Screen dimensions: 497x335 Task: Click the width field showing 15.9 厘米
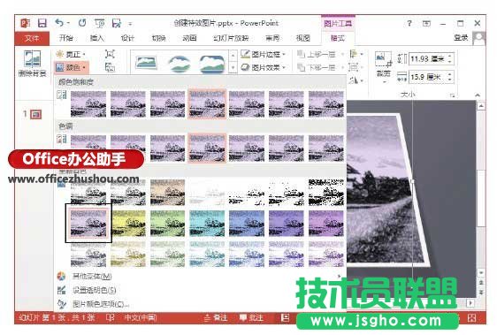click(x=428, y=77)
